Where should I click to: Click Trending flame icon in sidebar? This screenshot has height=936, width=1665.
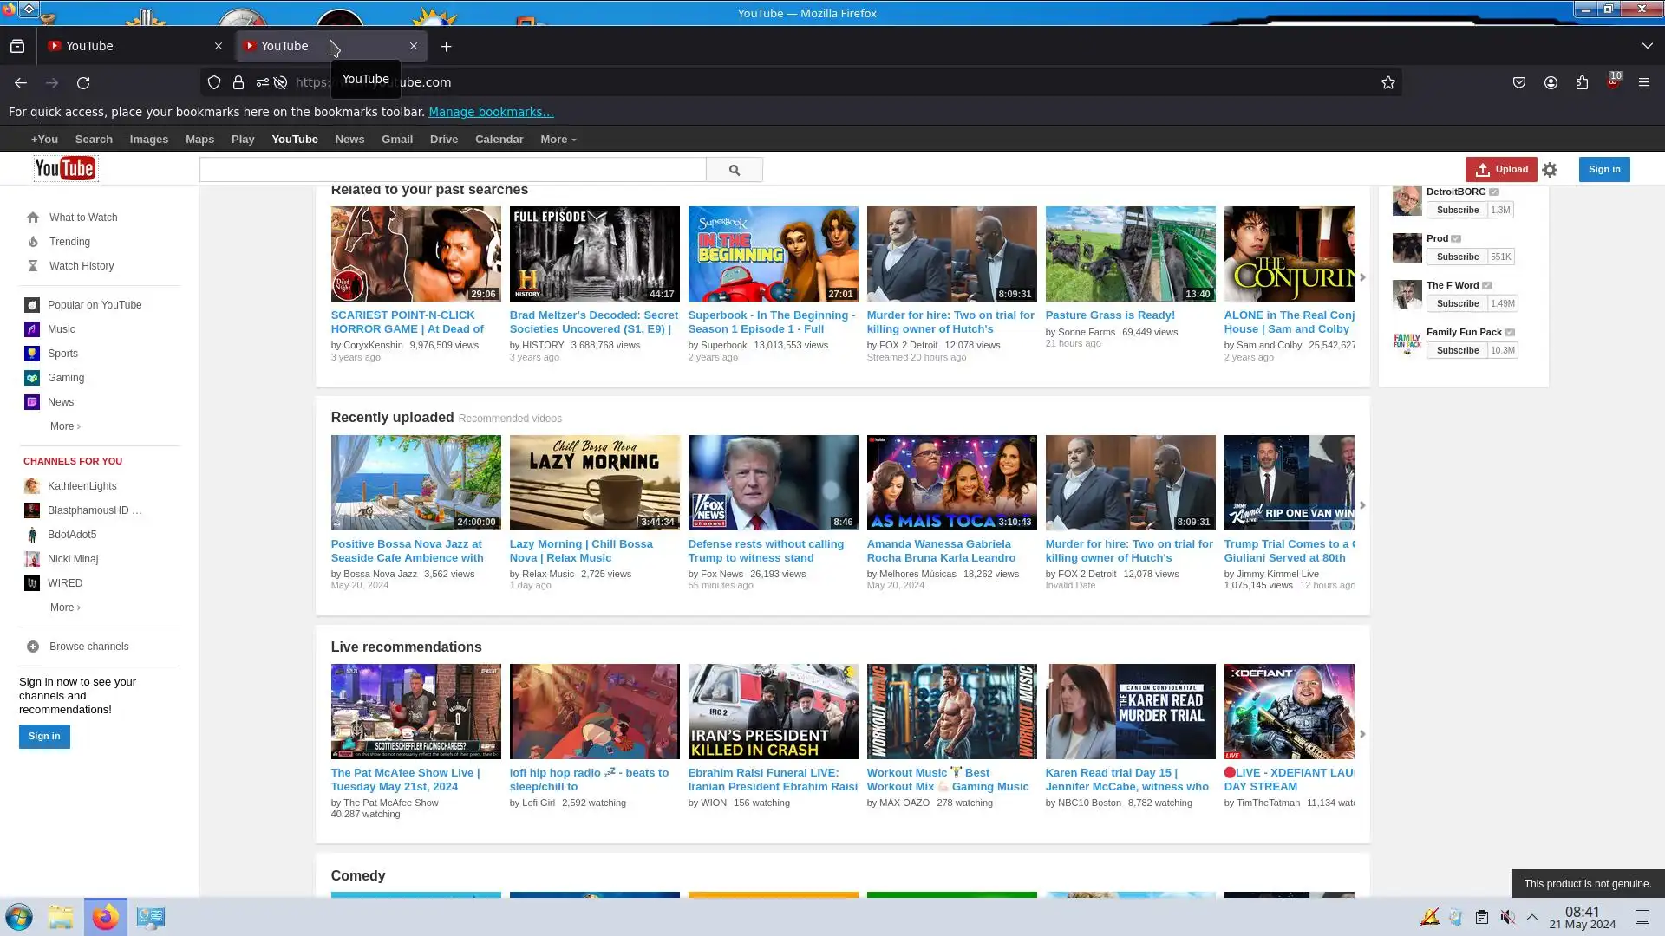[x=33, y=242]
